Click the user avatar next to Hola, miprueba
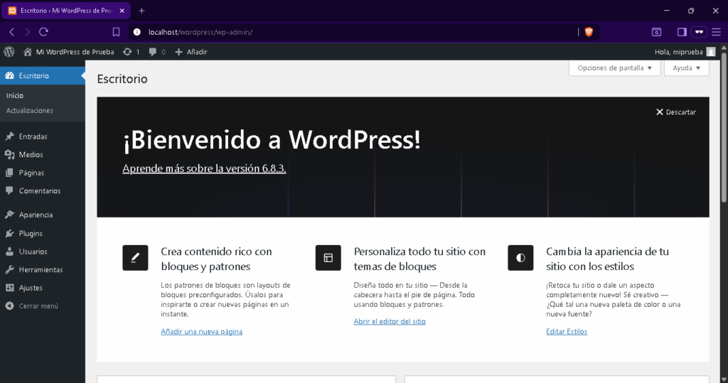Image resolution: width=728 pixels, height=383 pixels. pos(711,52)
